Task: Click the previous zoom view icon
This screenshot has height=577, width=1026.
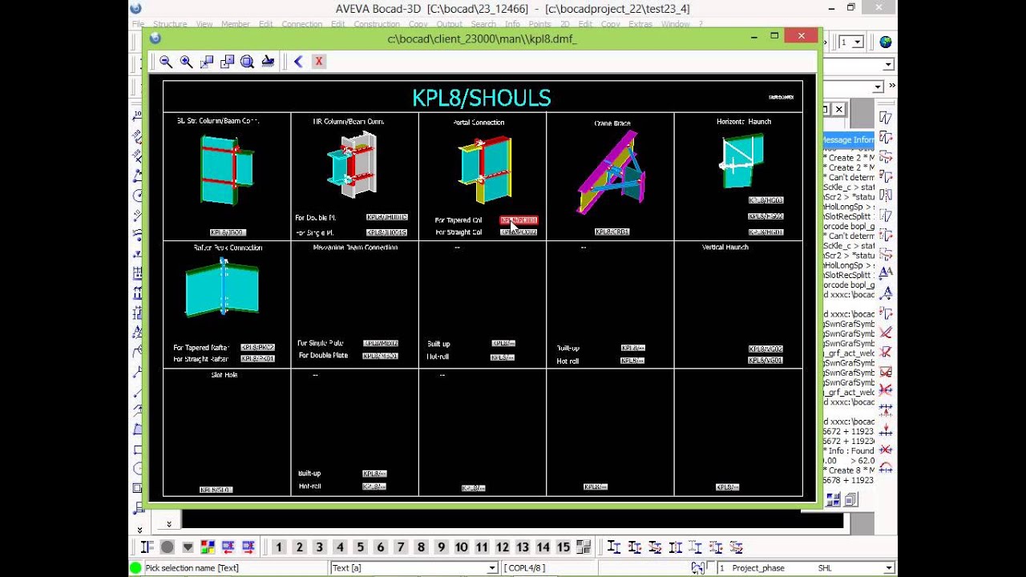Action: (x=227, y=62)
